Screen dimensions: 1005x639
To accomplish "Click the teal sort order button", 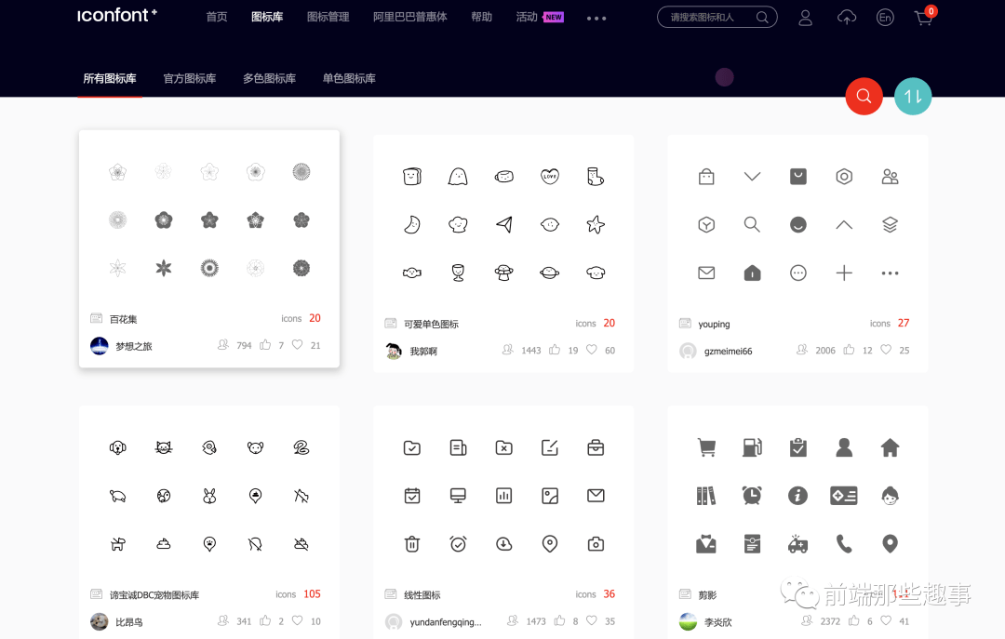I will click(912, 96).
